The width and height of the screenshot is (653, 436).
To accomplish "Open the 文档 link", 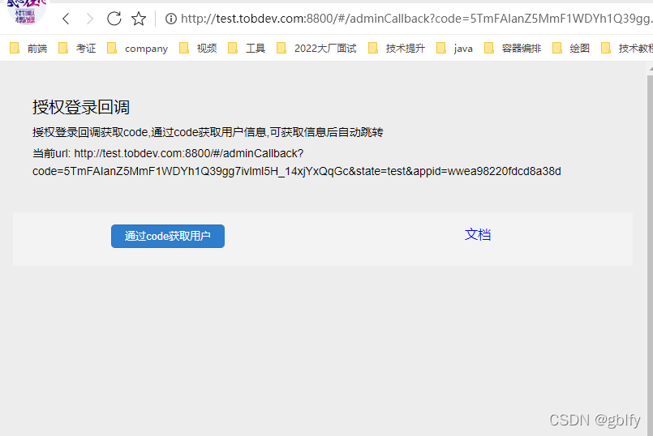I will [478, 235].
